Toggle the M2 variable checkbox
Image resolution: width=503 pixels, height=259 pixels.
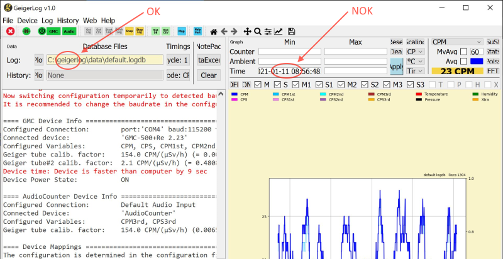tap(341, 85)
